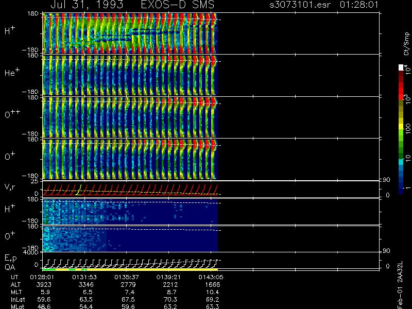Click the 'InLat' row header
Image resolution: width=412 pixels, height=309 pixels.
[18, 299]
